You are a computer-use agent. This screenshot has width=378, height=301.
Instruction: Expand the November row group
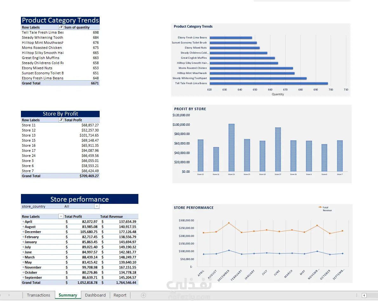[x=23, y=267]
